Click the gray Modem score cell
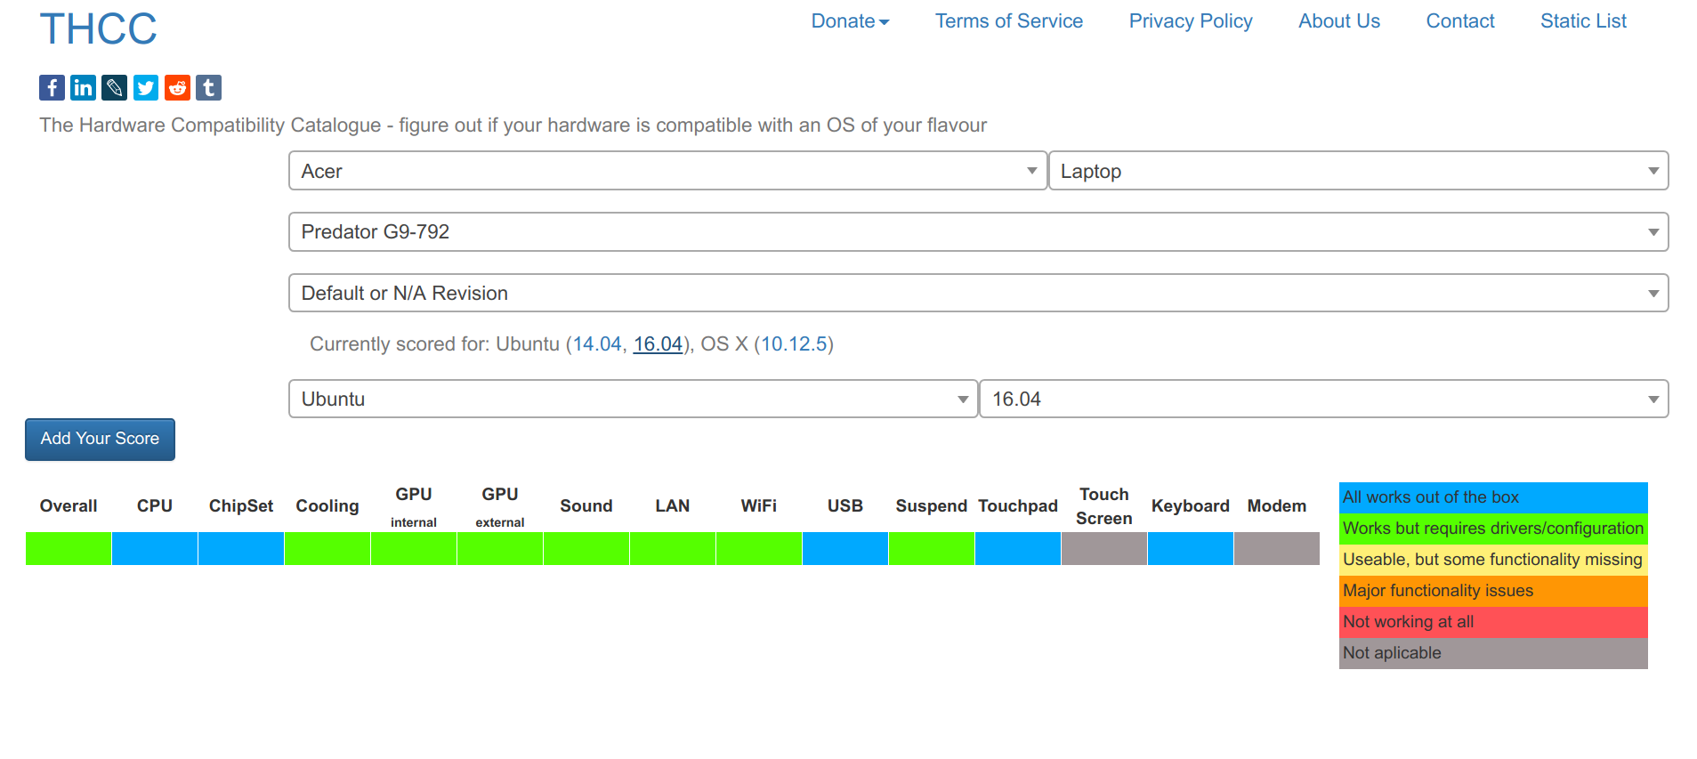This screenshot has width=1697, height=759. point(1277,549)
